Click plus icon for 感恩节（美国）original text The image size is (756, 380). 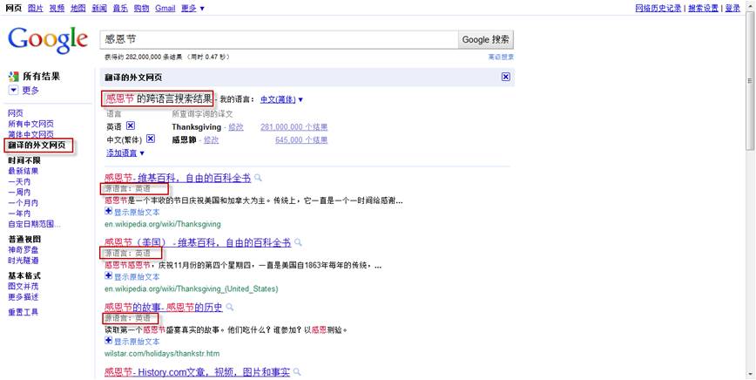(x=108, y=275)
